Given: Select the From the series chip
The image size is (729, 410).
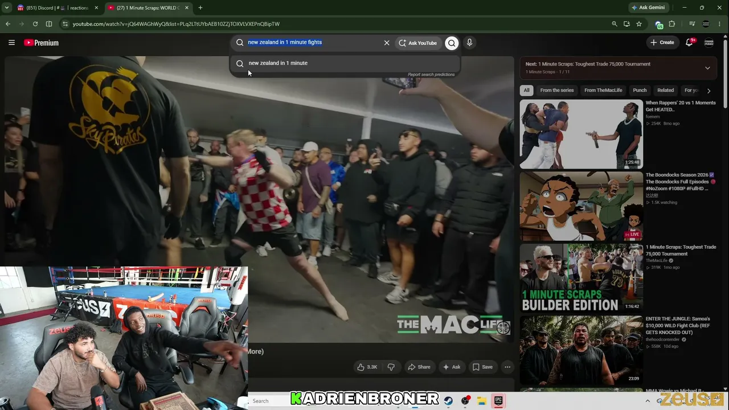Looking at the screenshot, I should click(557, 91).
